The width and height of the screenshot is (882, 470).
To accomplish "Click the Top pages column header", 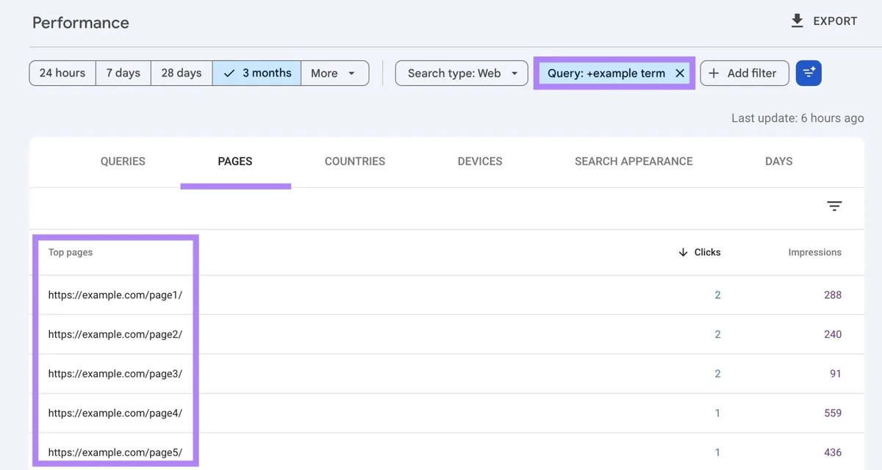I will [x=71, y=252].
